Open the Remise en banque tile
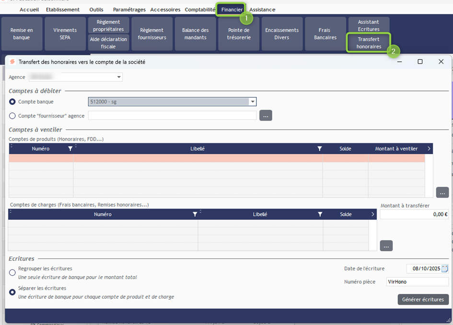453x325 pixels. pos(22,34)
